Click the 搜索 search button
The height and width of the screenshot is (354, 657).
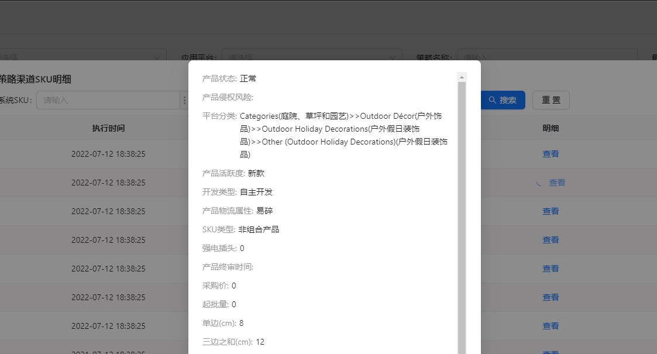(x=503, y=100)
